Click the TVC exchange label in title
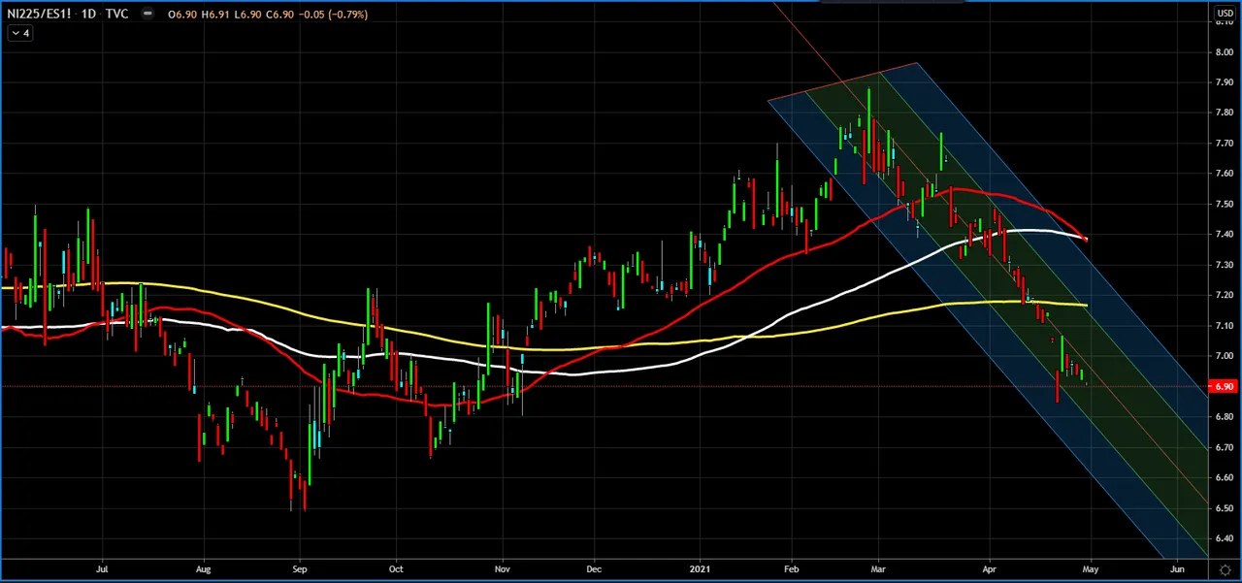Image resolution: width=1242 pixels, height=583 pixels. click(x=117, y=15)
